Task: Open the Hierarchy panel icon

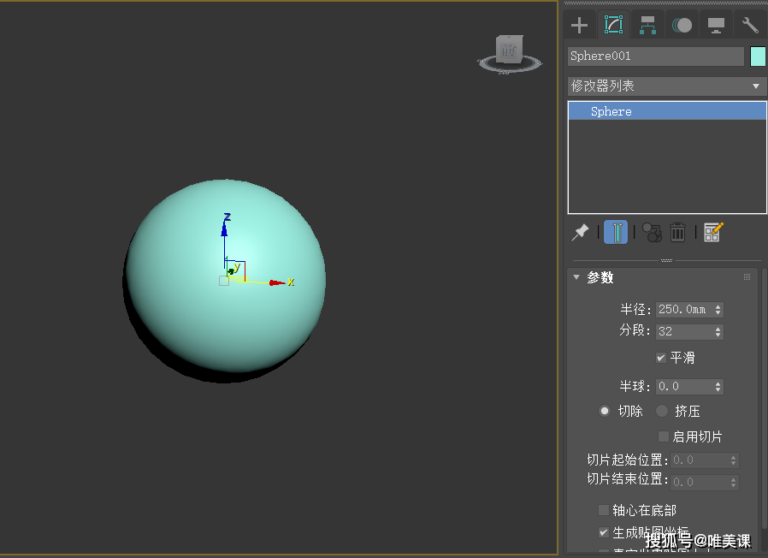Action: click(x=647, y=25)
